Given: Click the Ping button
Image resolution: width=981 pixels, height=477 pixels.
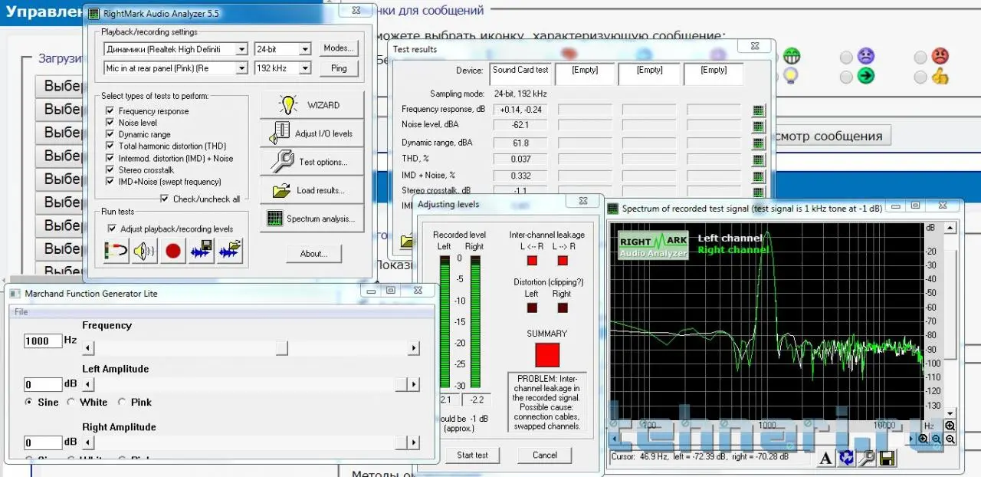Looking at the screenshot, I should coord(338,68).
